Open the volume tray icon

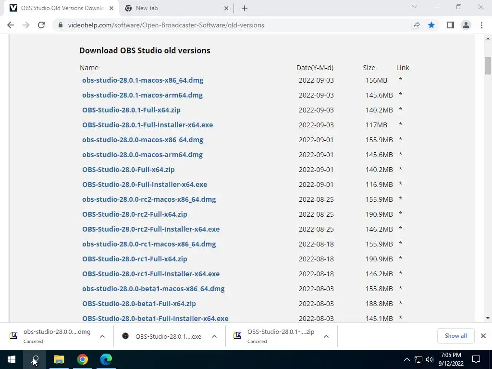click(430, 359)
